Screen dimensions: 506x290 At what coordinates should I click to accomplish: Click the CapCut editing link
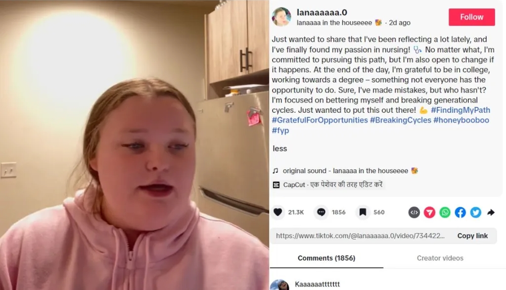coord(327,185)
